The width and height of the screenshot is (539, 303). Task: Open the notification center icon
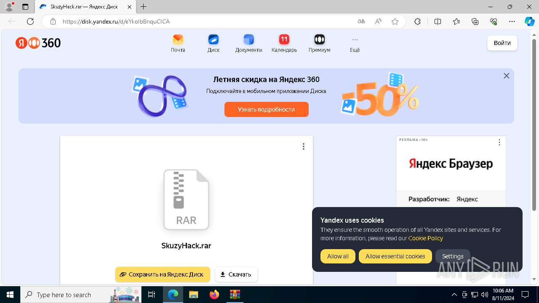click(x=525, y=295)
